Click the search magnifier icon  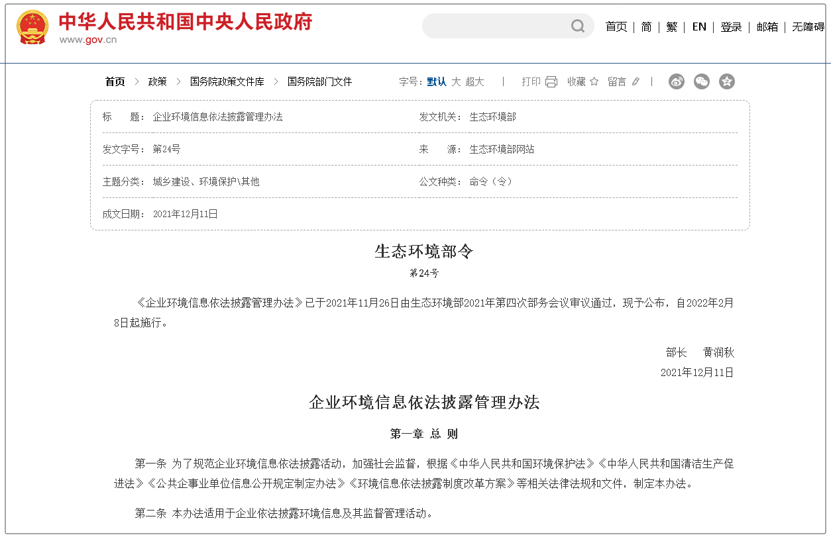[578, 26]
